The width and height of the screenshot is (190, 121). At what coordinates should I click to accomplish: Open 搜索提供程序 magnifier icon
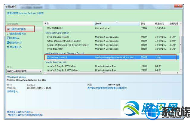(8, 33)
